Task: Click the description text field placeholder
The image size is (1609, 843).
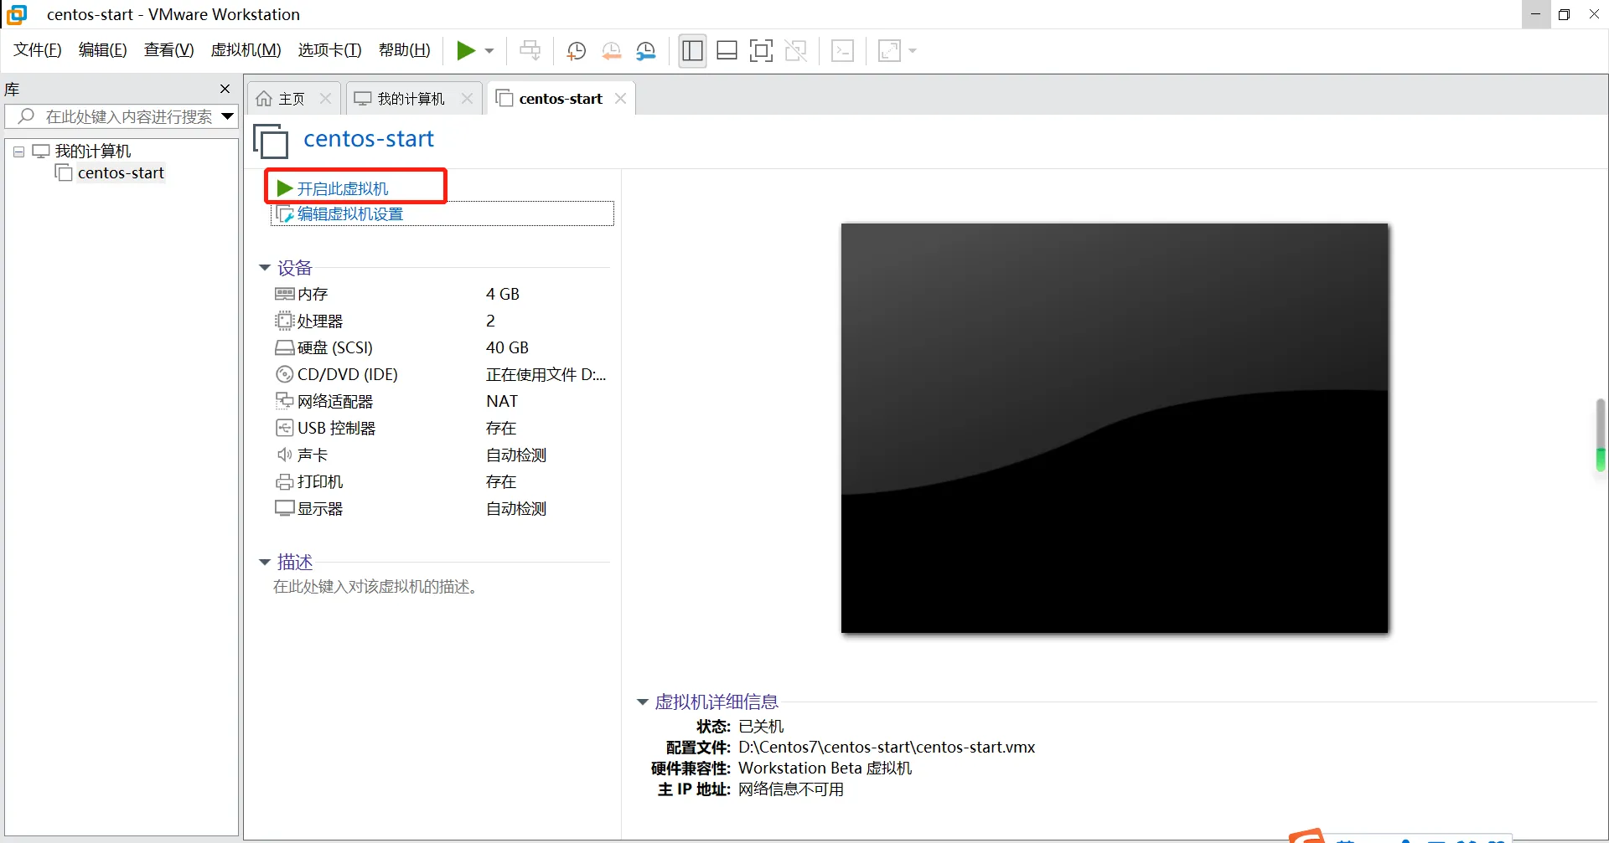Action: click(x=375, y=587)
